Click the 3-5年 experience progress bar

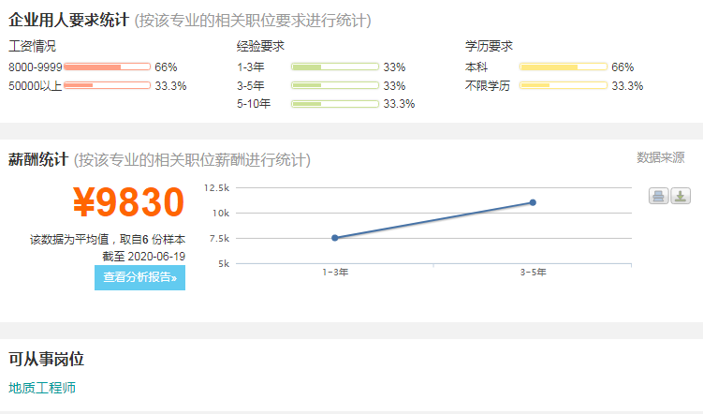coord(335,85)
